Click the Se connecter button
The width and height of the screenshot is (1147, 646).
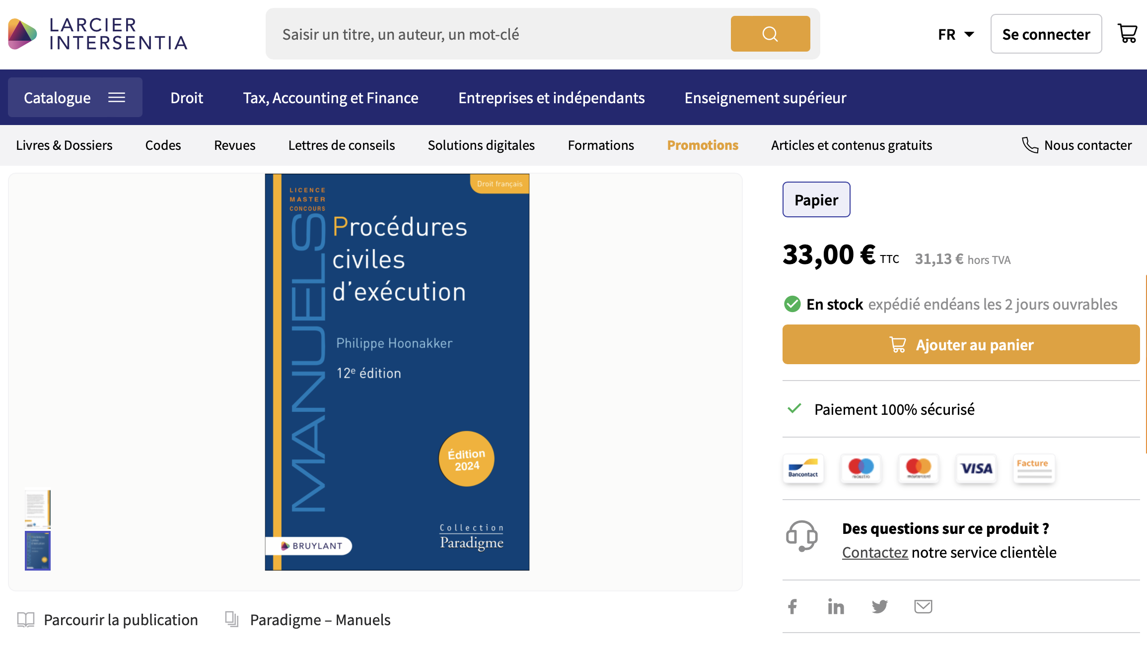click(1046, 34)
